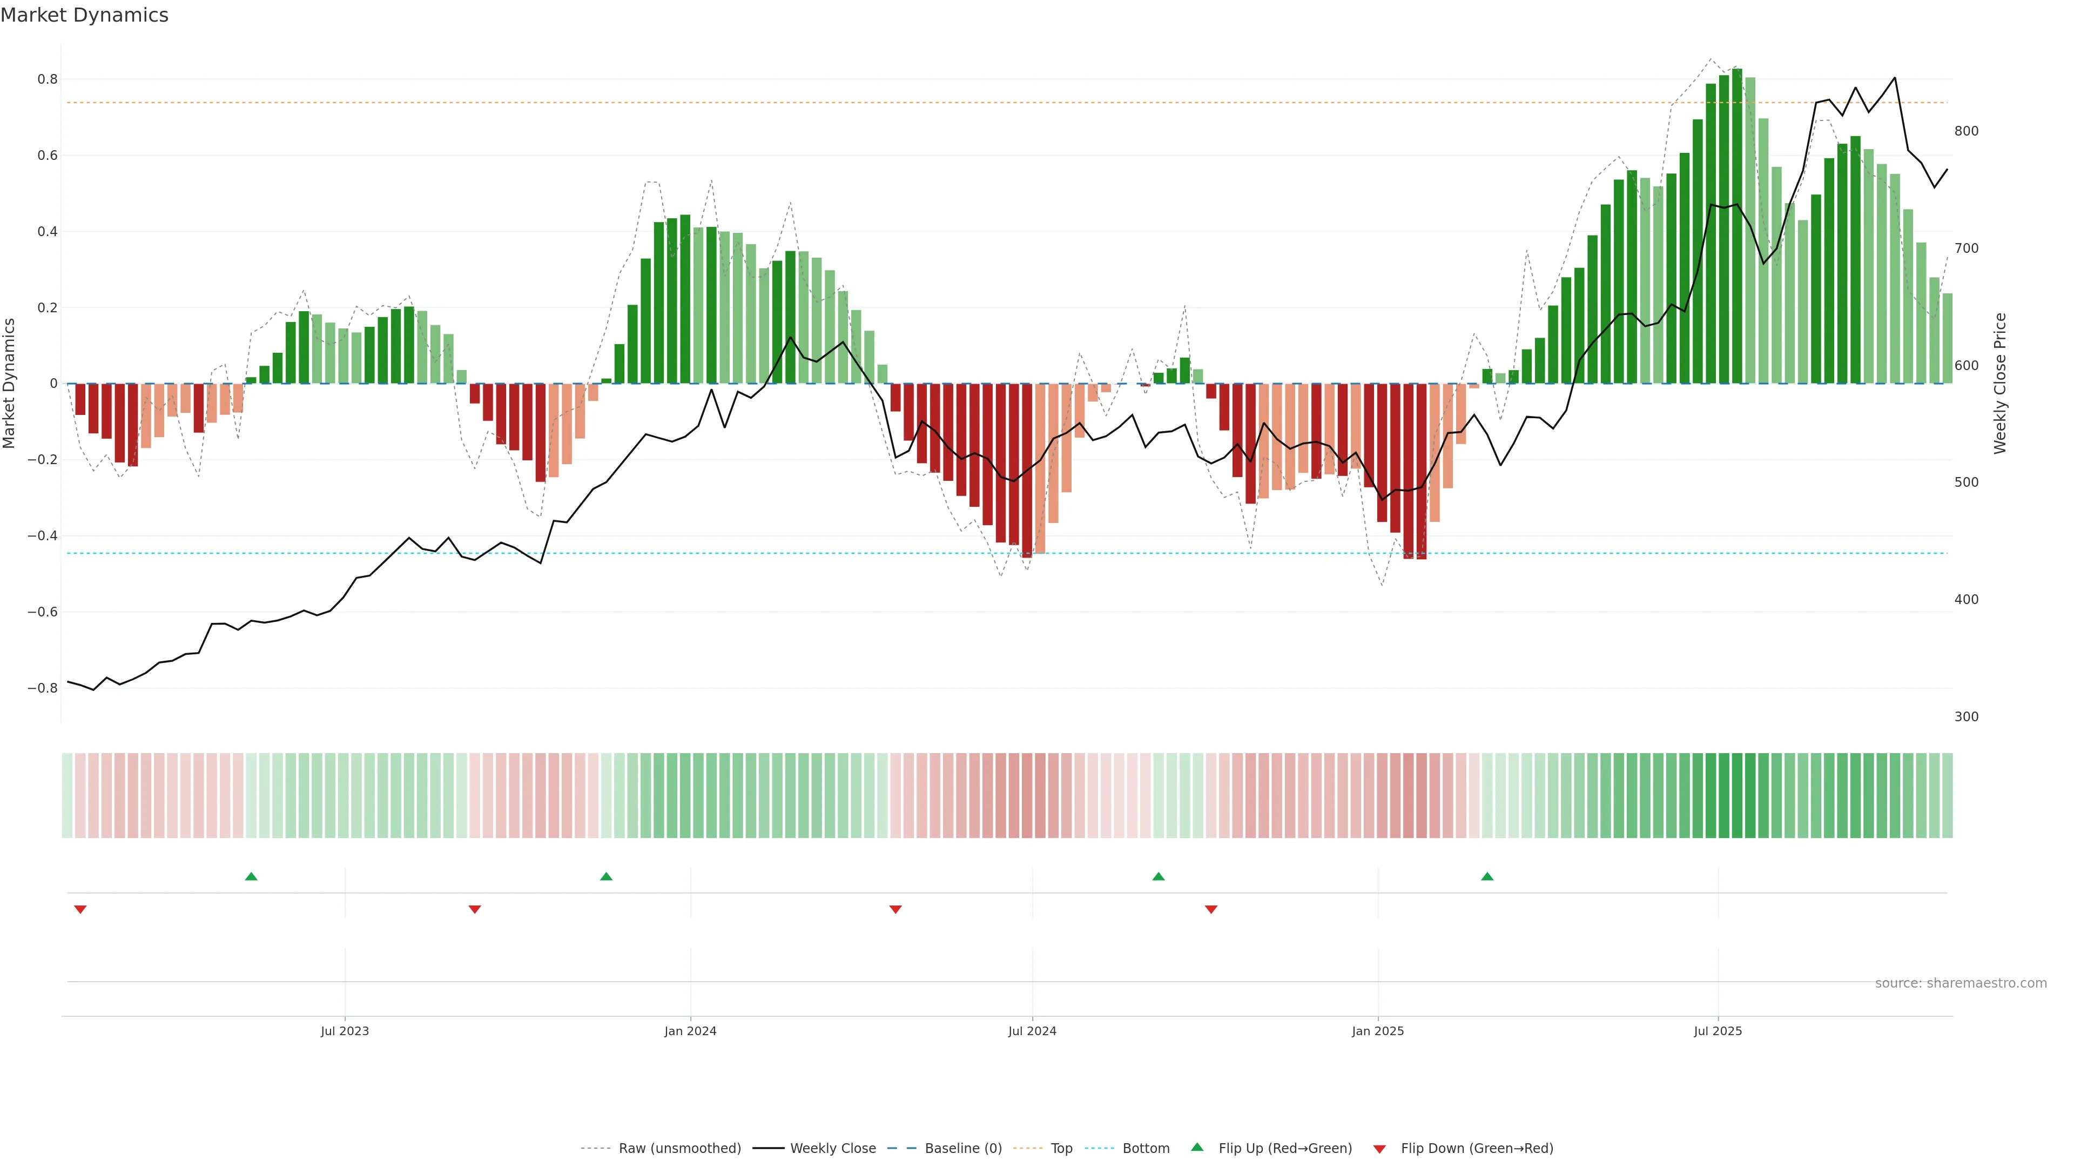Click the last red flip-down triangle marker
The height and width of the screenshot is (1167, 2074).
(1211, 909)
